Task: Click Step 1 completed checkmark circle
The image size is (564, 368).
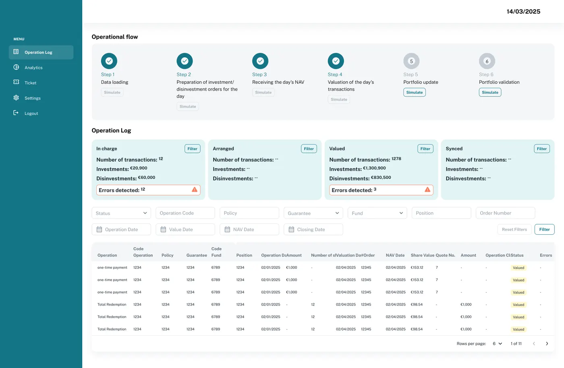Action: pos(109,61)
